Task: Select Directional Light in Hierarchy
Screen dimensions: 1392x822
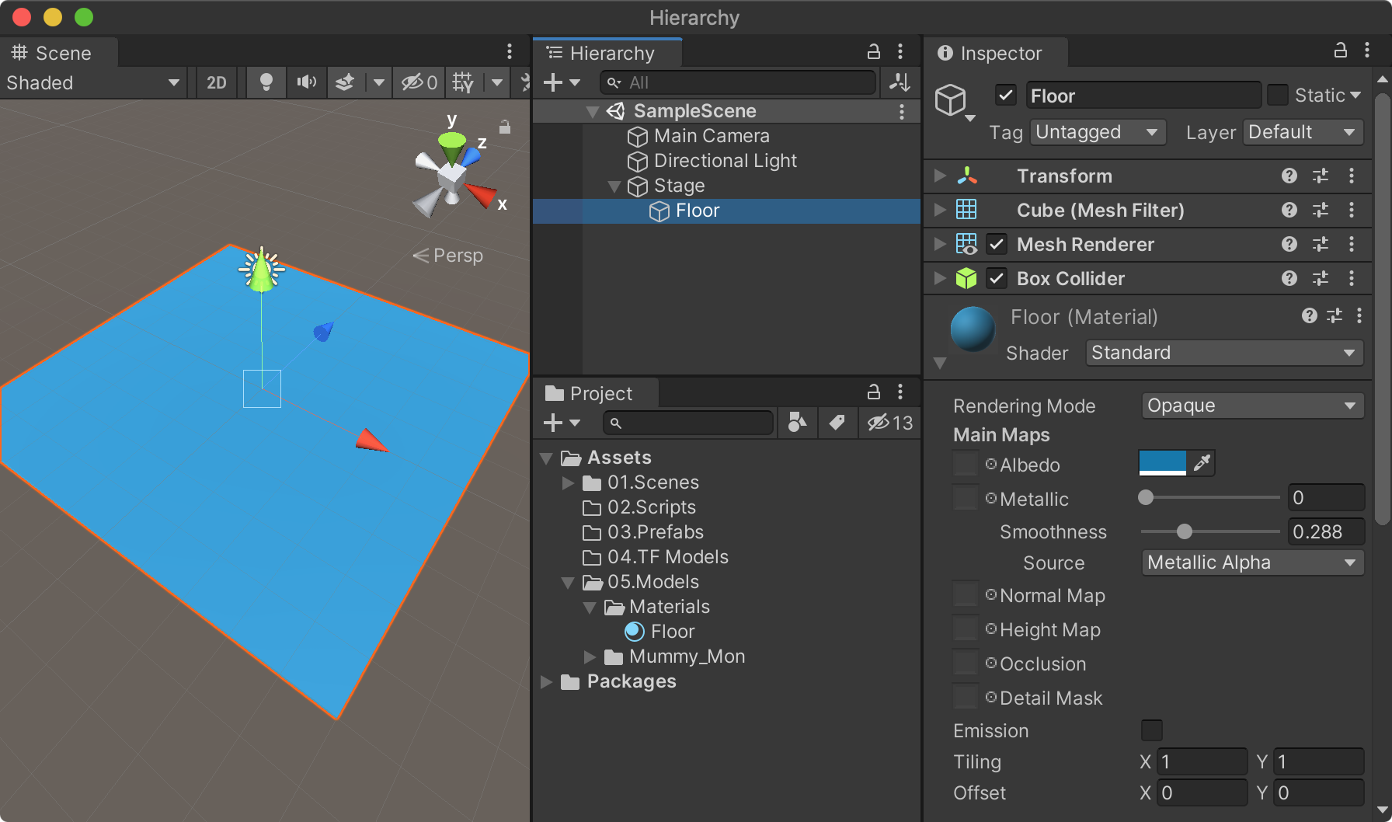Action: 726,161
